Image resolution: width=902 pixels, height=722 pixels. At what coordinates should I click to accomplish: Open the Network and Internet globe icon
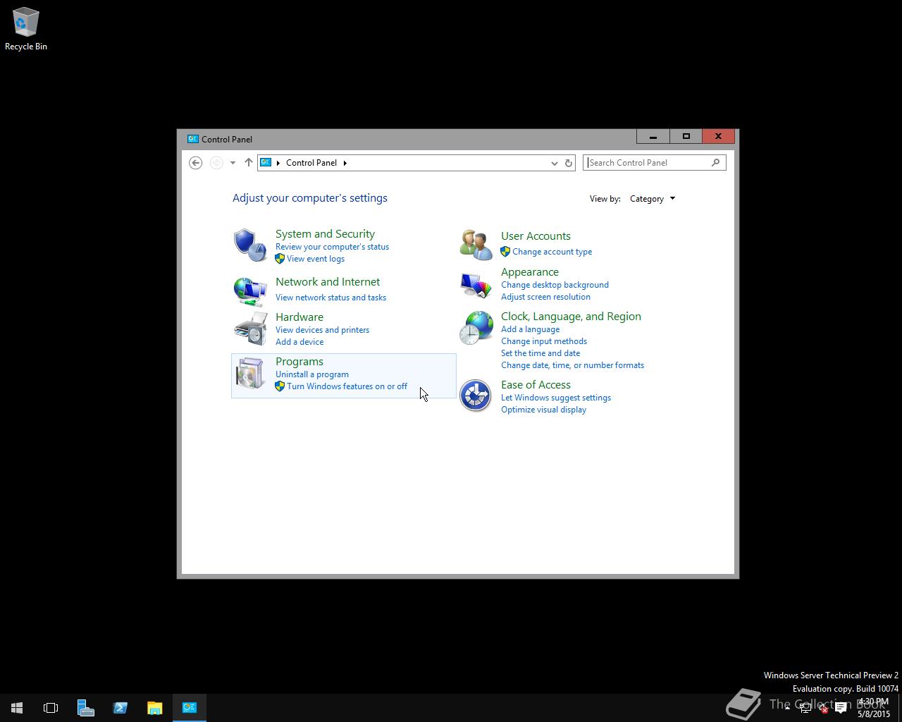coord(250,290)
